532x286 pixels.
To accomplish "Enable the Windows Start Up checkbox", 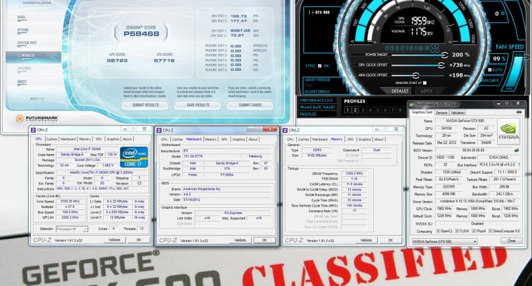I will point(425,83).
